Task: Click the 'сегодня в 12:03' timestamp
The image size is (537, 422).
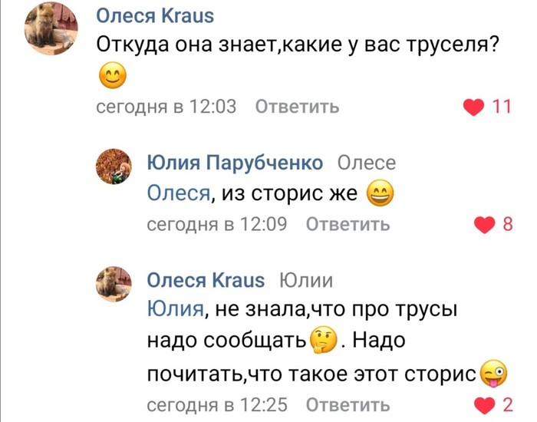Action: pos(166,107)
